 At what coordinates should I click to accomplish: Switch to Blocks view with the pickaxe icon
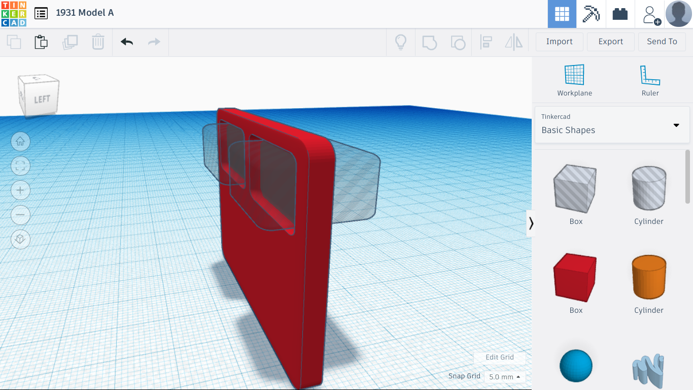coord(592,14)
